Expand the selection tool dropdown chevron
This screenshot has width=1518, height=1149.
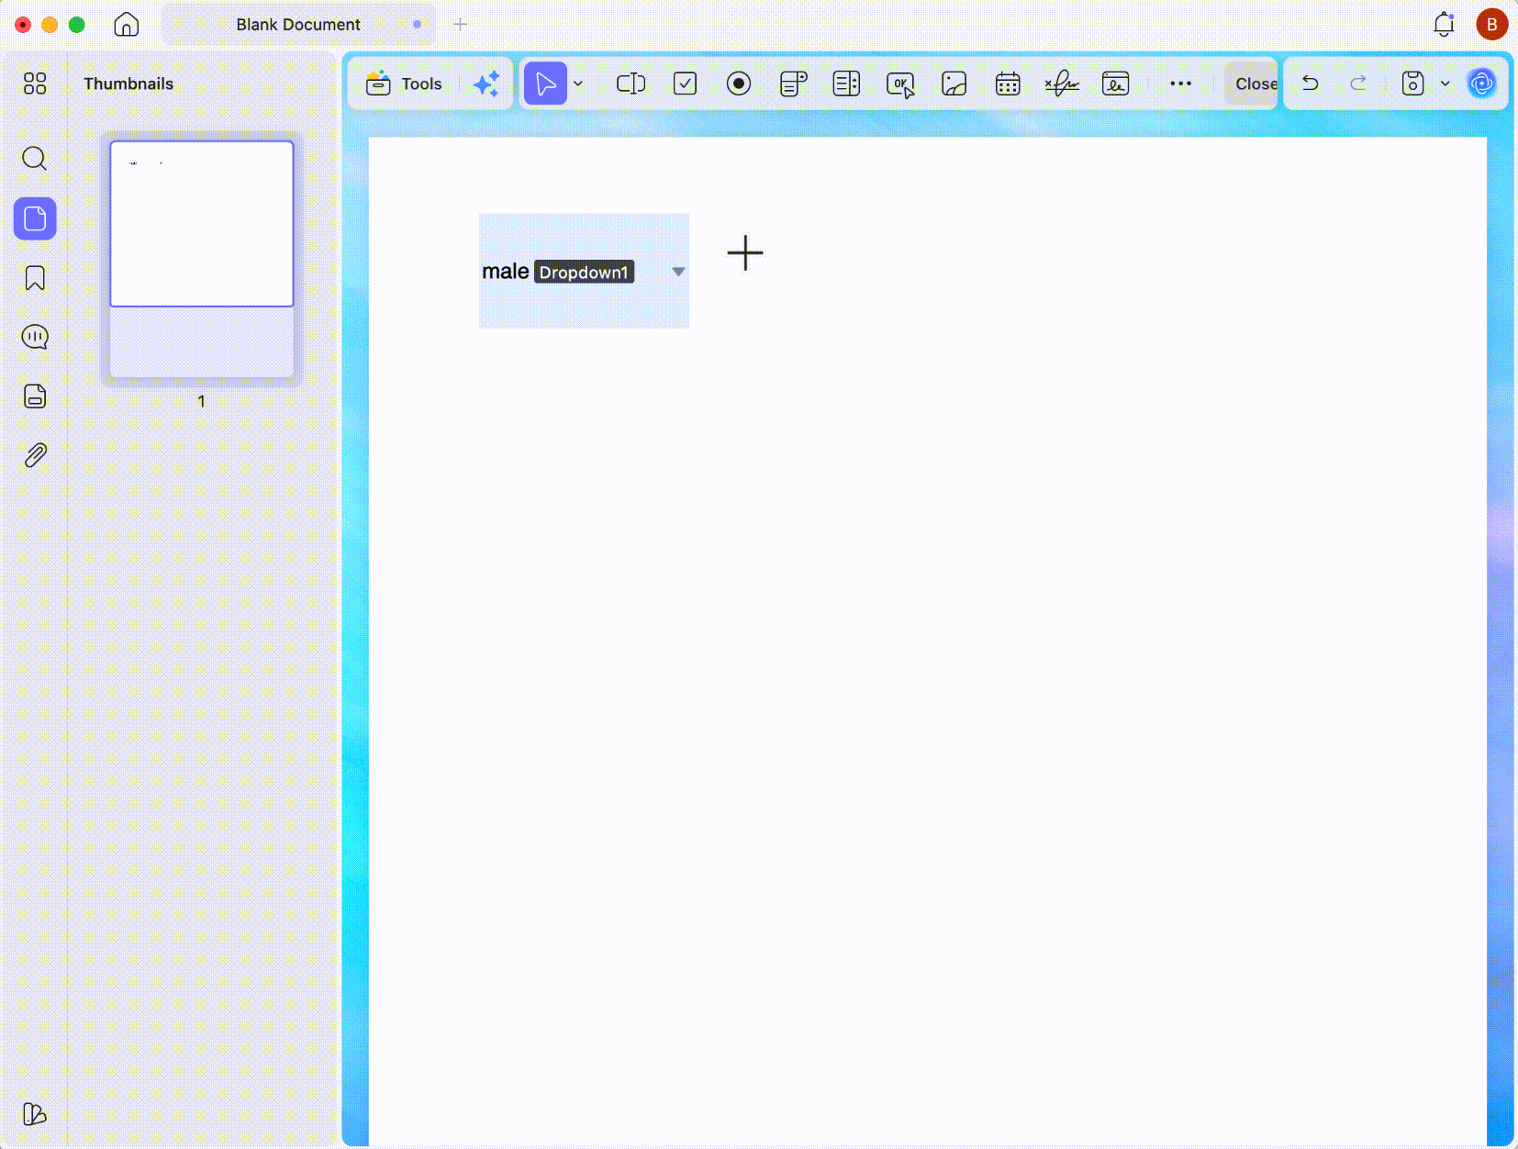pyautogui.click(x=578, y=84)
